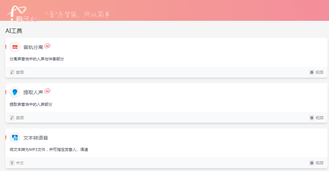The height and width of the screenshot is (171, 329).
Task: Click the AI badge next to 音轨分离
Action: point(47,46)
